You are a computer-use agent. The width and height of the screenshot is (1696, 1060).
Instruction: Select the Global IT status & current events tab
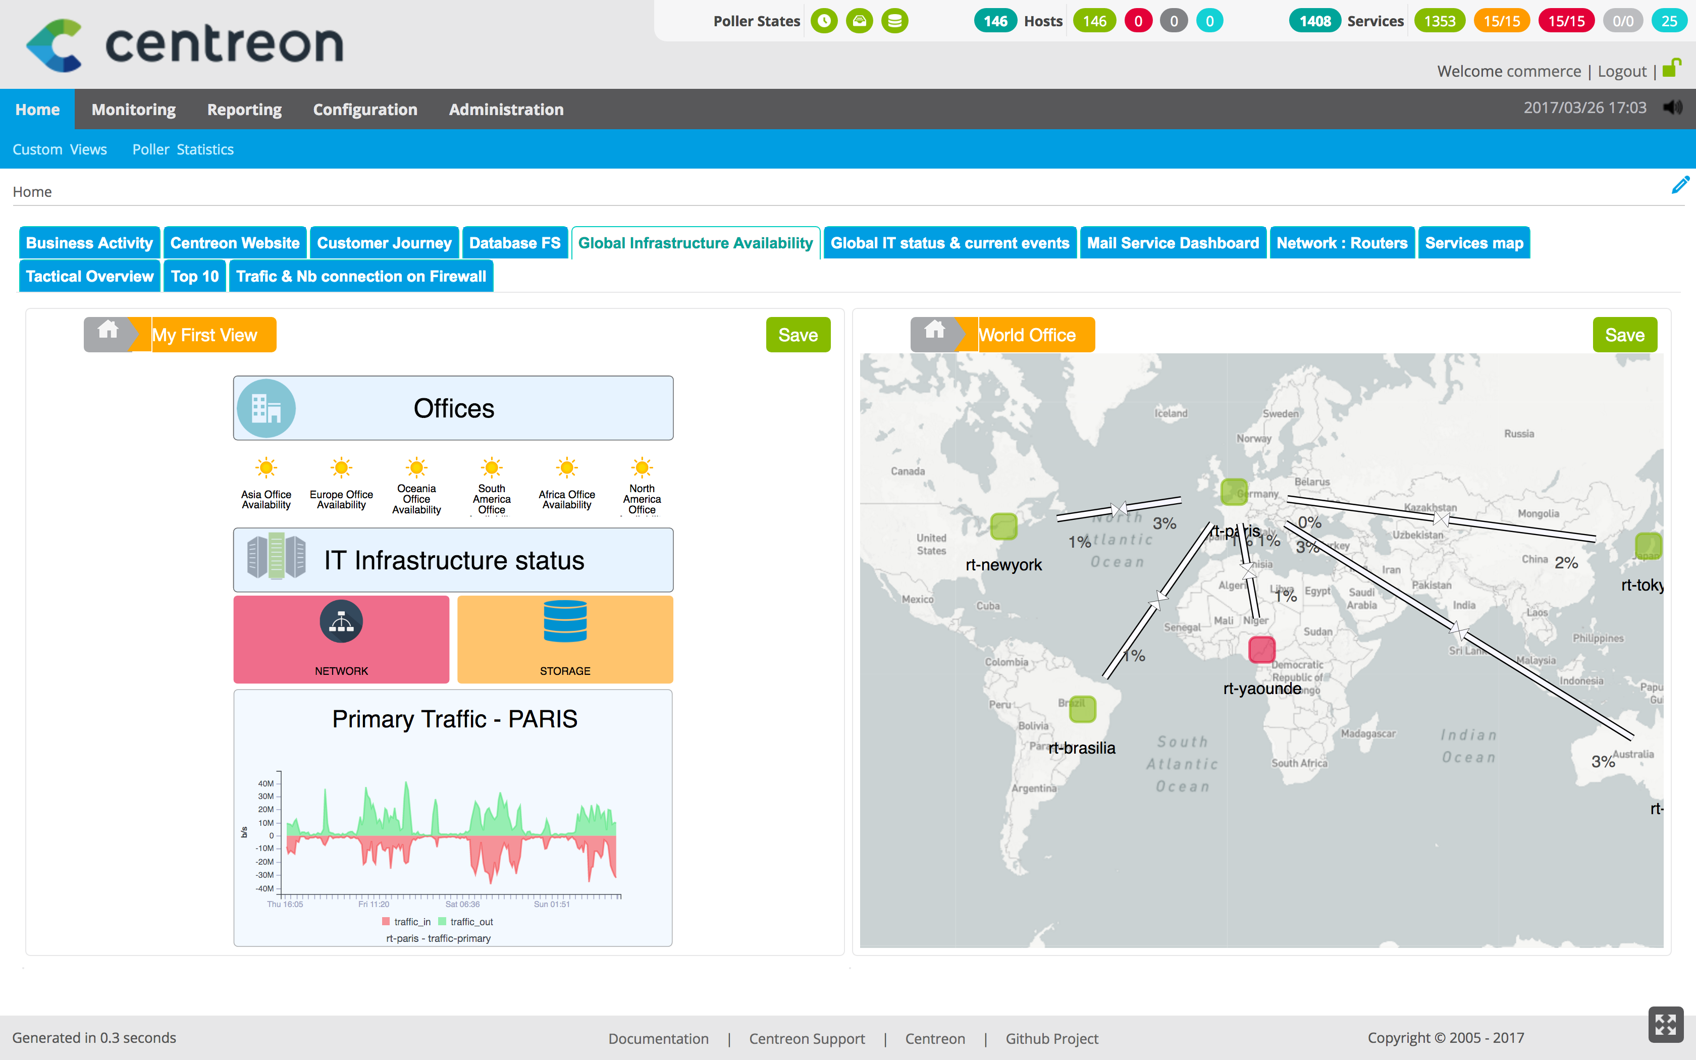[951, 242]
